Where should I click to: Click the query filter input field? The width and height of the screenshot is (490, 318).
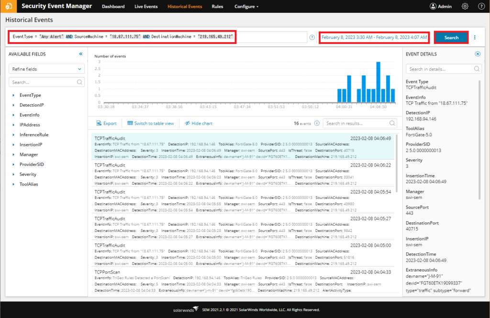point(157,37)
